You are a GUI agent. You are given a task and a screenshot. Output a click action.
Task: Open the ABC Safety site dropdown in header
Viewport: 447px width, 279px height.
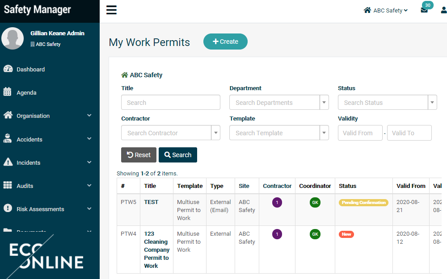pyautogui.click(x=386, y=11)
